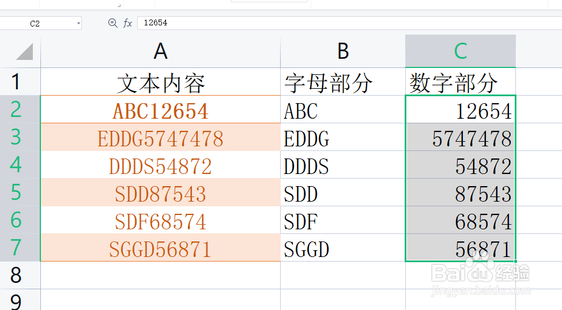Select column A header
The height and width of the screenshot is (310, 562).
pos(161,51)
